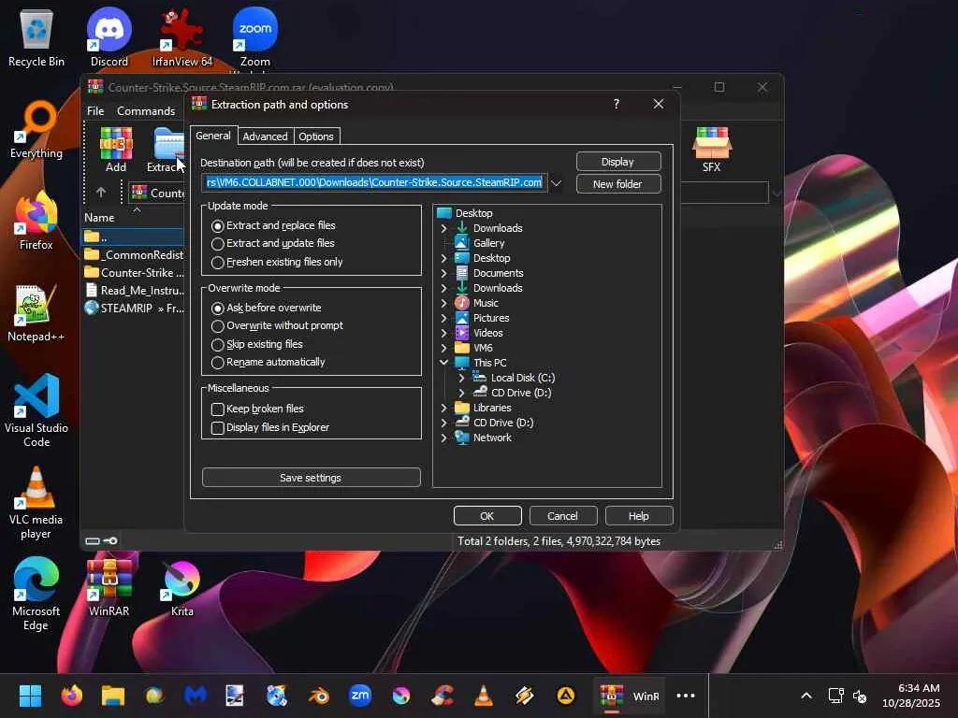Open Blender from the taskbar
Screen dimensions: 958x718
click(319, 696)
